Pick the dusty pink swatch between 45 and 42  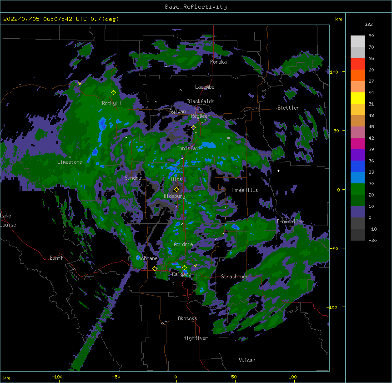357,132
